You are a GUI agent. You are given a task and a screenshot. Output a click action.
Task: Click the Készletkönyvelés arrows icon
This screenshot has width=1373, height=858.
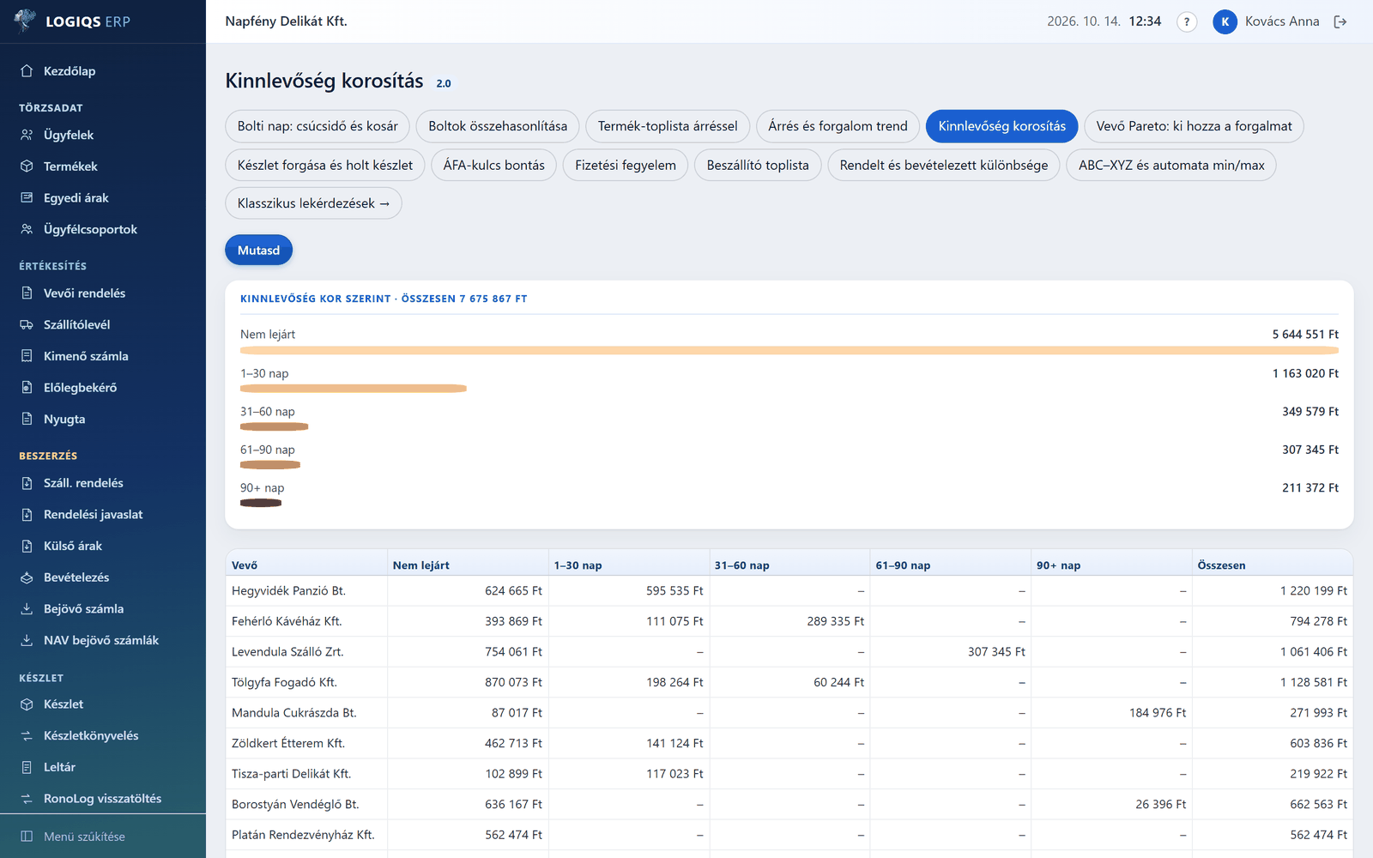coord(27,735)
